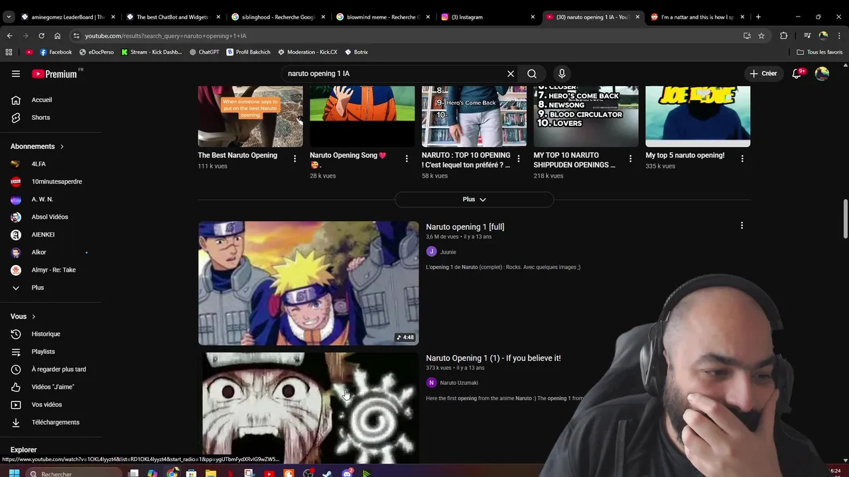Open ChatGPT bookmark
849x477 pixels.
tap(204, 52)
